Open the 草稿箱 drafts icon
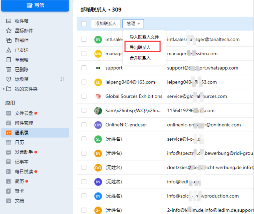This screenshot has width=254, height=214. click(x=9, y=60)
